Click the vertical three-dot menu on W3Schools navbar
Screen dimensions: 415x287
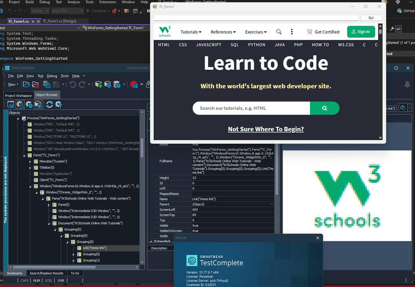[292, 32]
